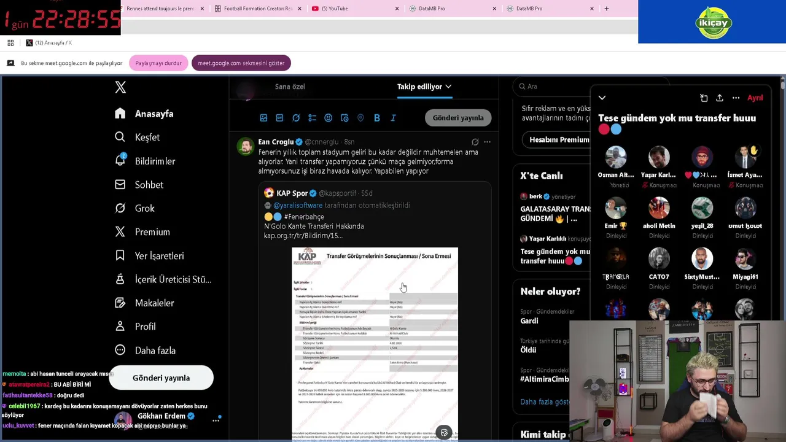Open the Anasayfa home icon

[x=120, y=114]
